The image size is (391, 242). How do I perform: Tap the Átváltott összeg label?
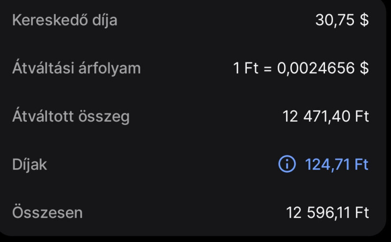tap(71, 117)
